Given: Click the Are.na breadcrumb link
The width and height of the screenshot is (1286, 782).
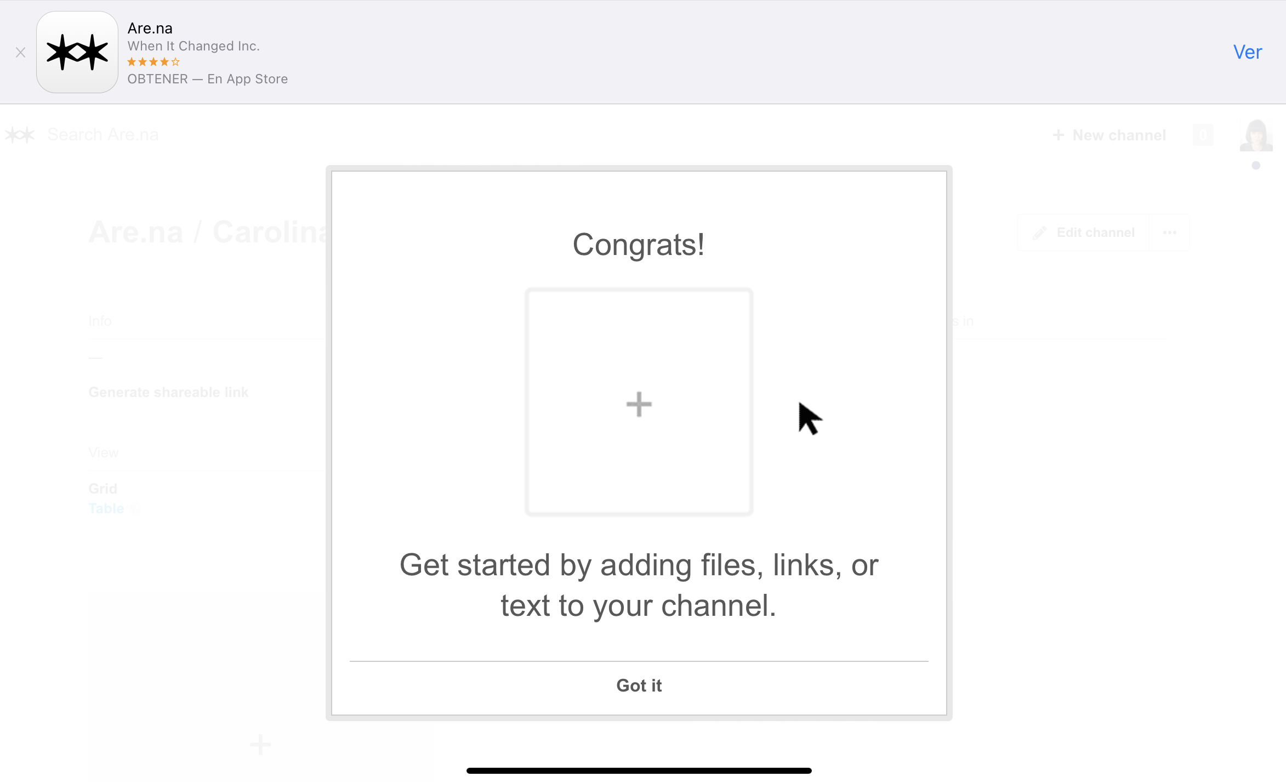Looking at the screenshot, I should coord(135,232).
